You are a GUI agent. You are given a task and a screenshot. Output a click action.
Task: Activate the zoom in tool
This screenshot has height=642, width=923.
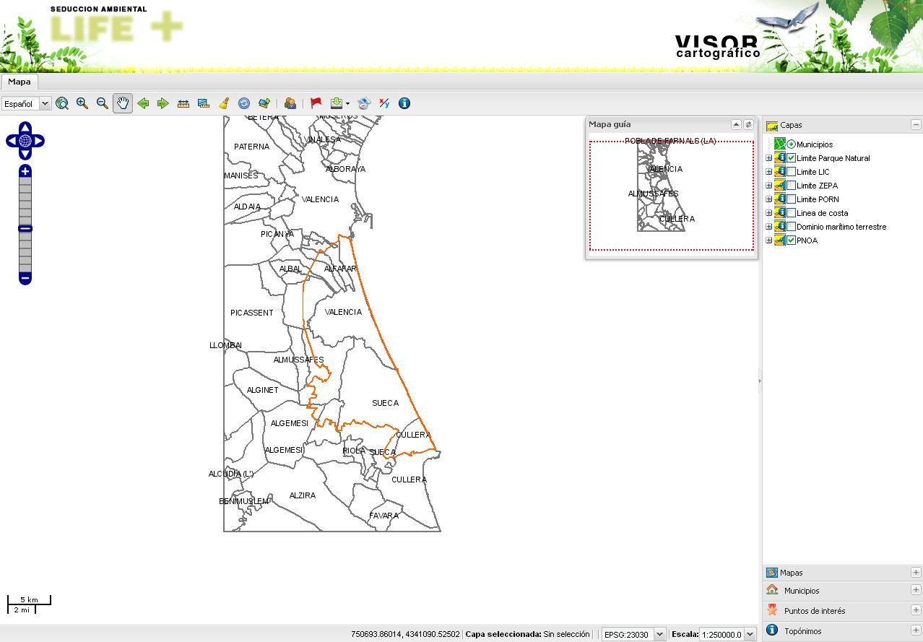tap(81, 103)
